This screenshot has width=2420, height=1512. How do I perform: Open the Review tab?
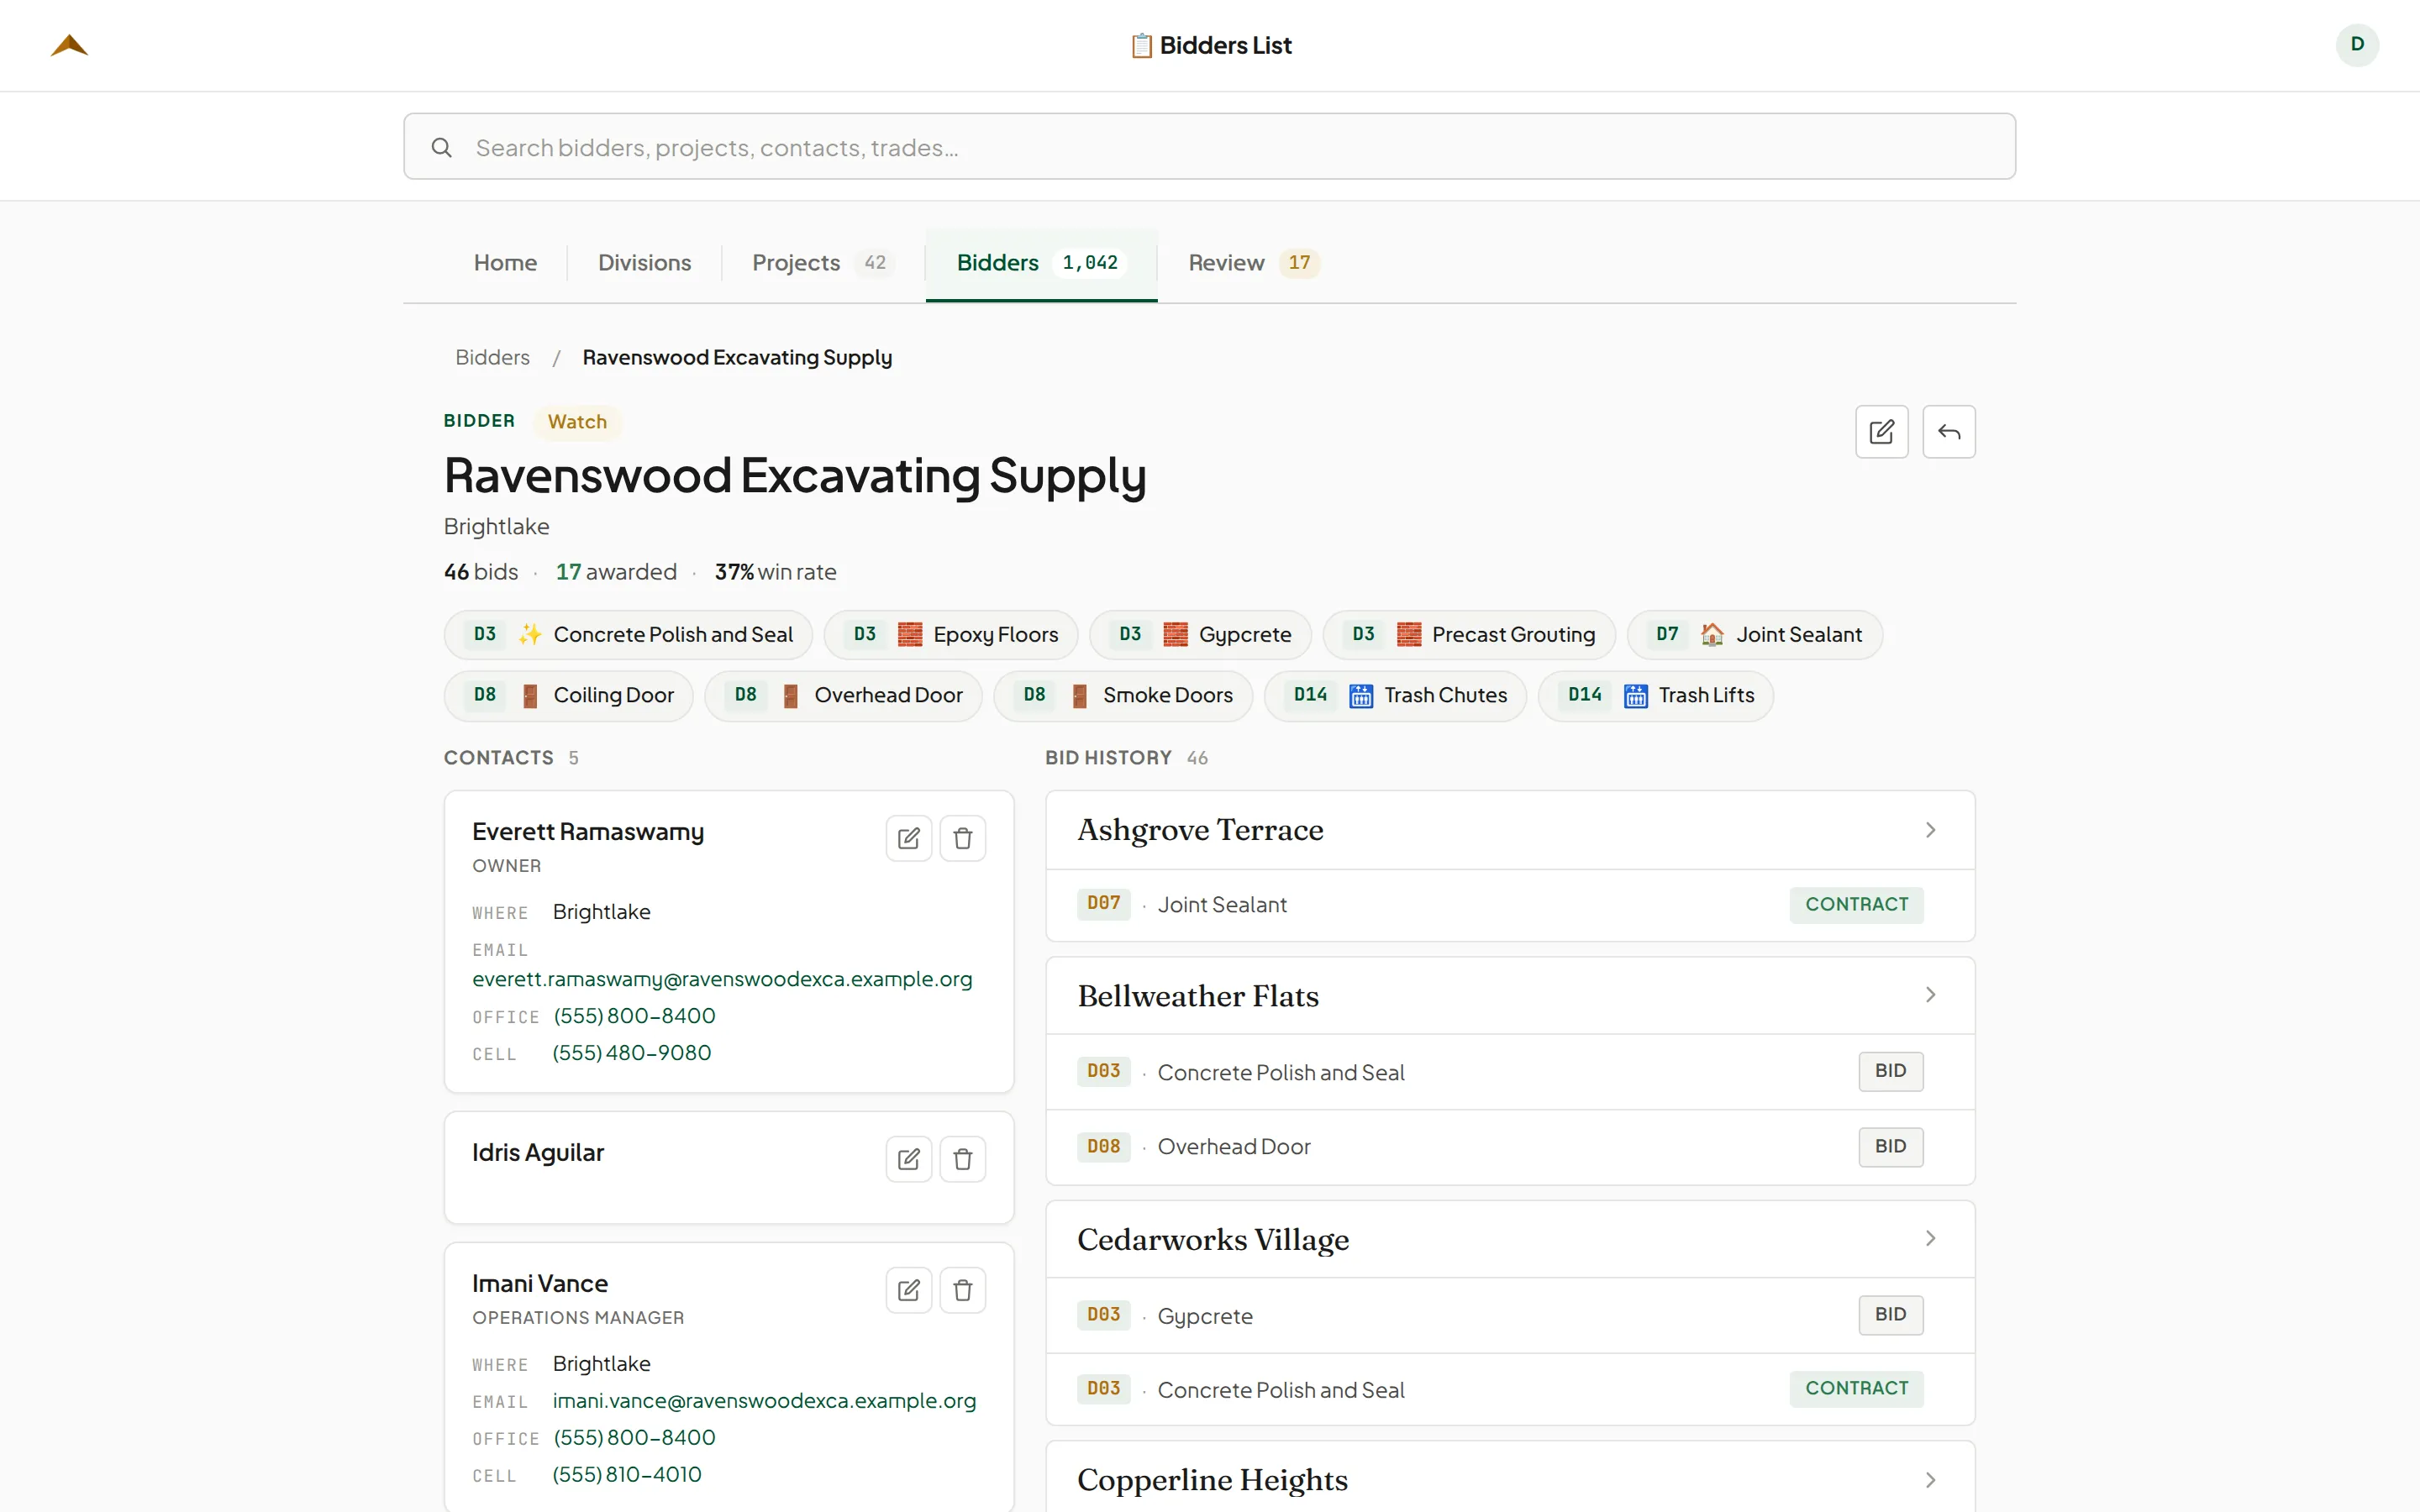(1254, 263)
